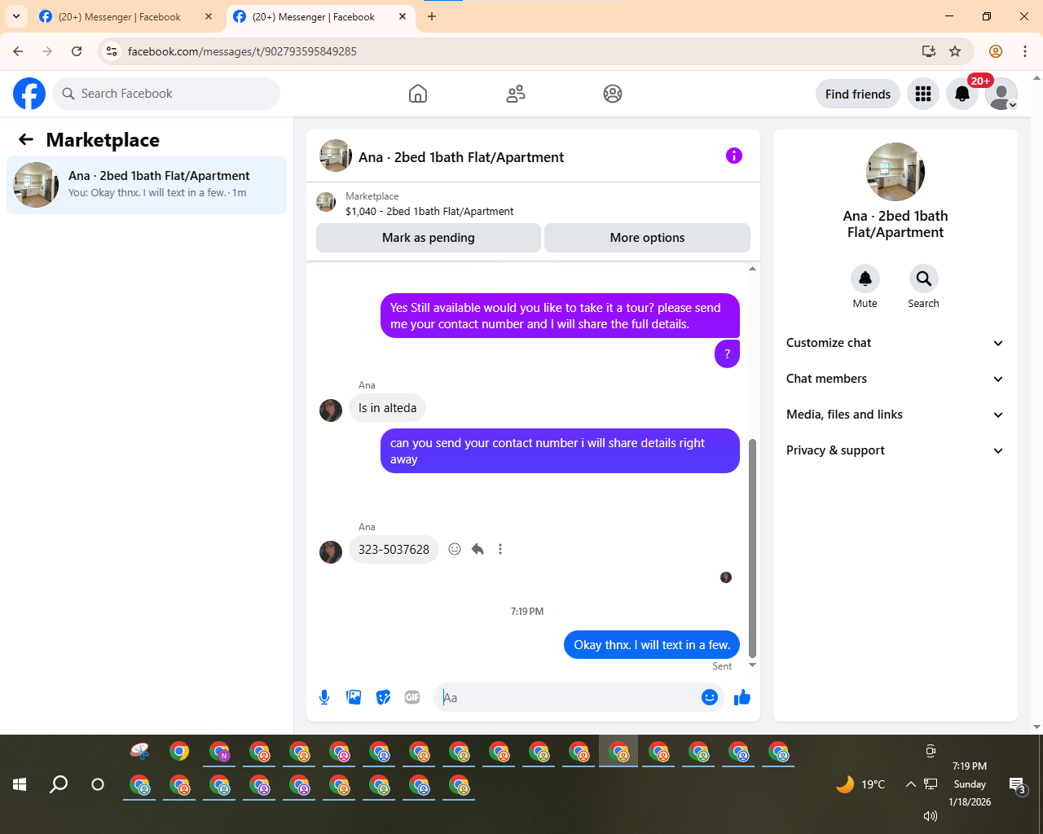Open the Friends icon in top navigation
The image size is (1043, 834).
point(516,94)
